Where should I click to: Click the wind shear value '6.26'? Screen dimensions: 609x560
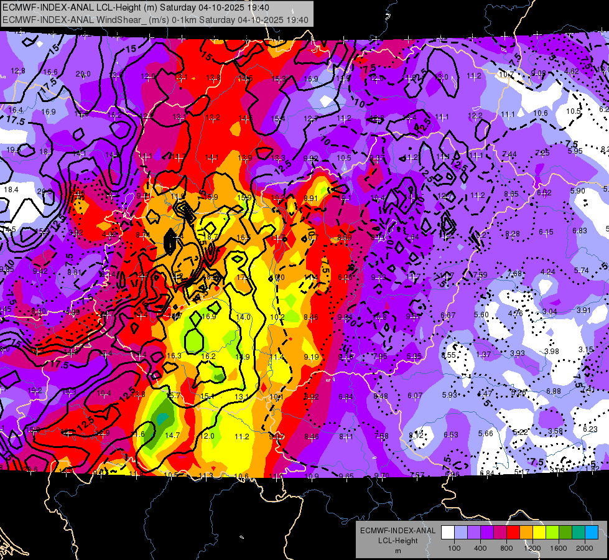click(x=345, y=277)
